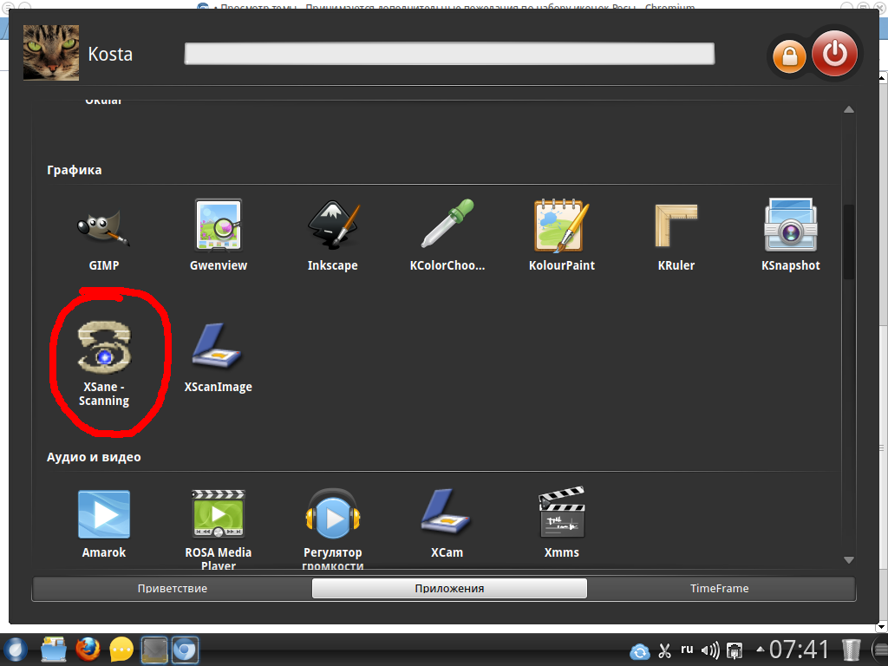Focus the launcher search field
Image resolution: width=888 pixels, height=666 pixels.
click(449, 54)
